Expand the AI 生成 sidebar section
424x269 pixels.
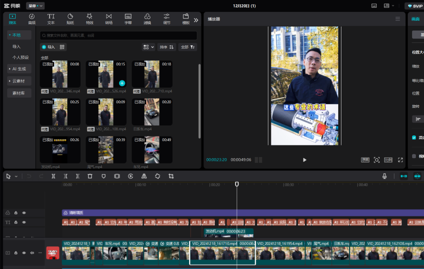click(19, 69)
